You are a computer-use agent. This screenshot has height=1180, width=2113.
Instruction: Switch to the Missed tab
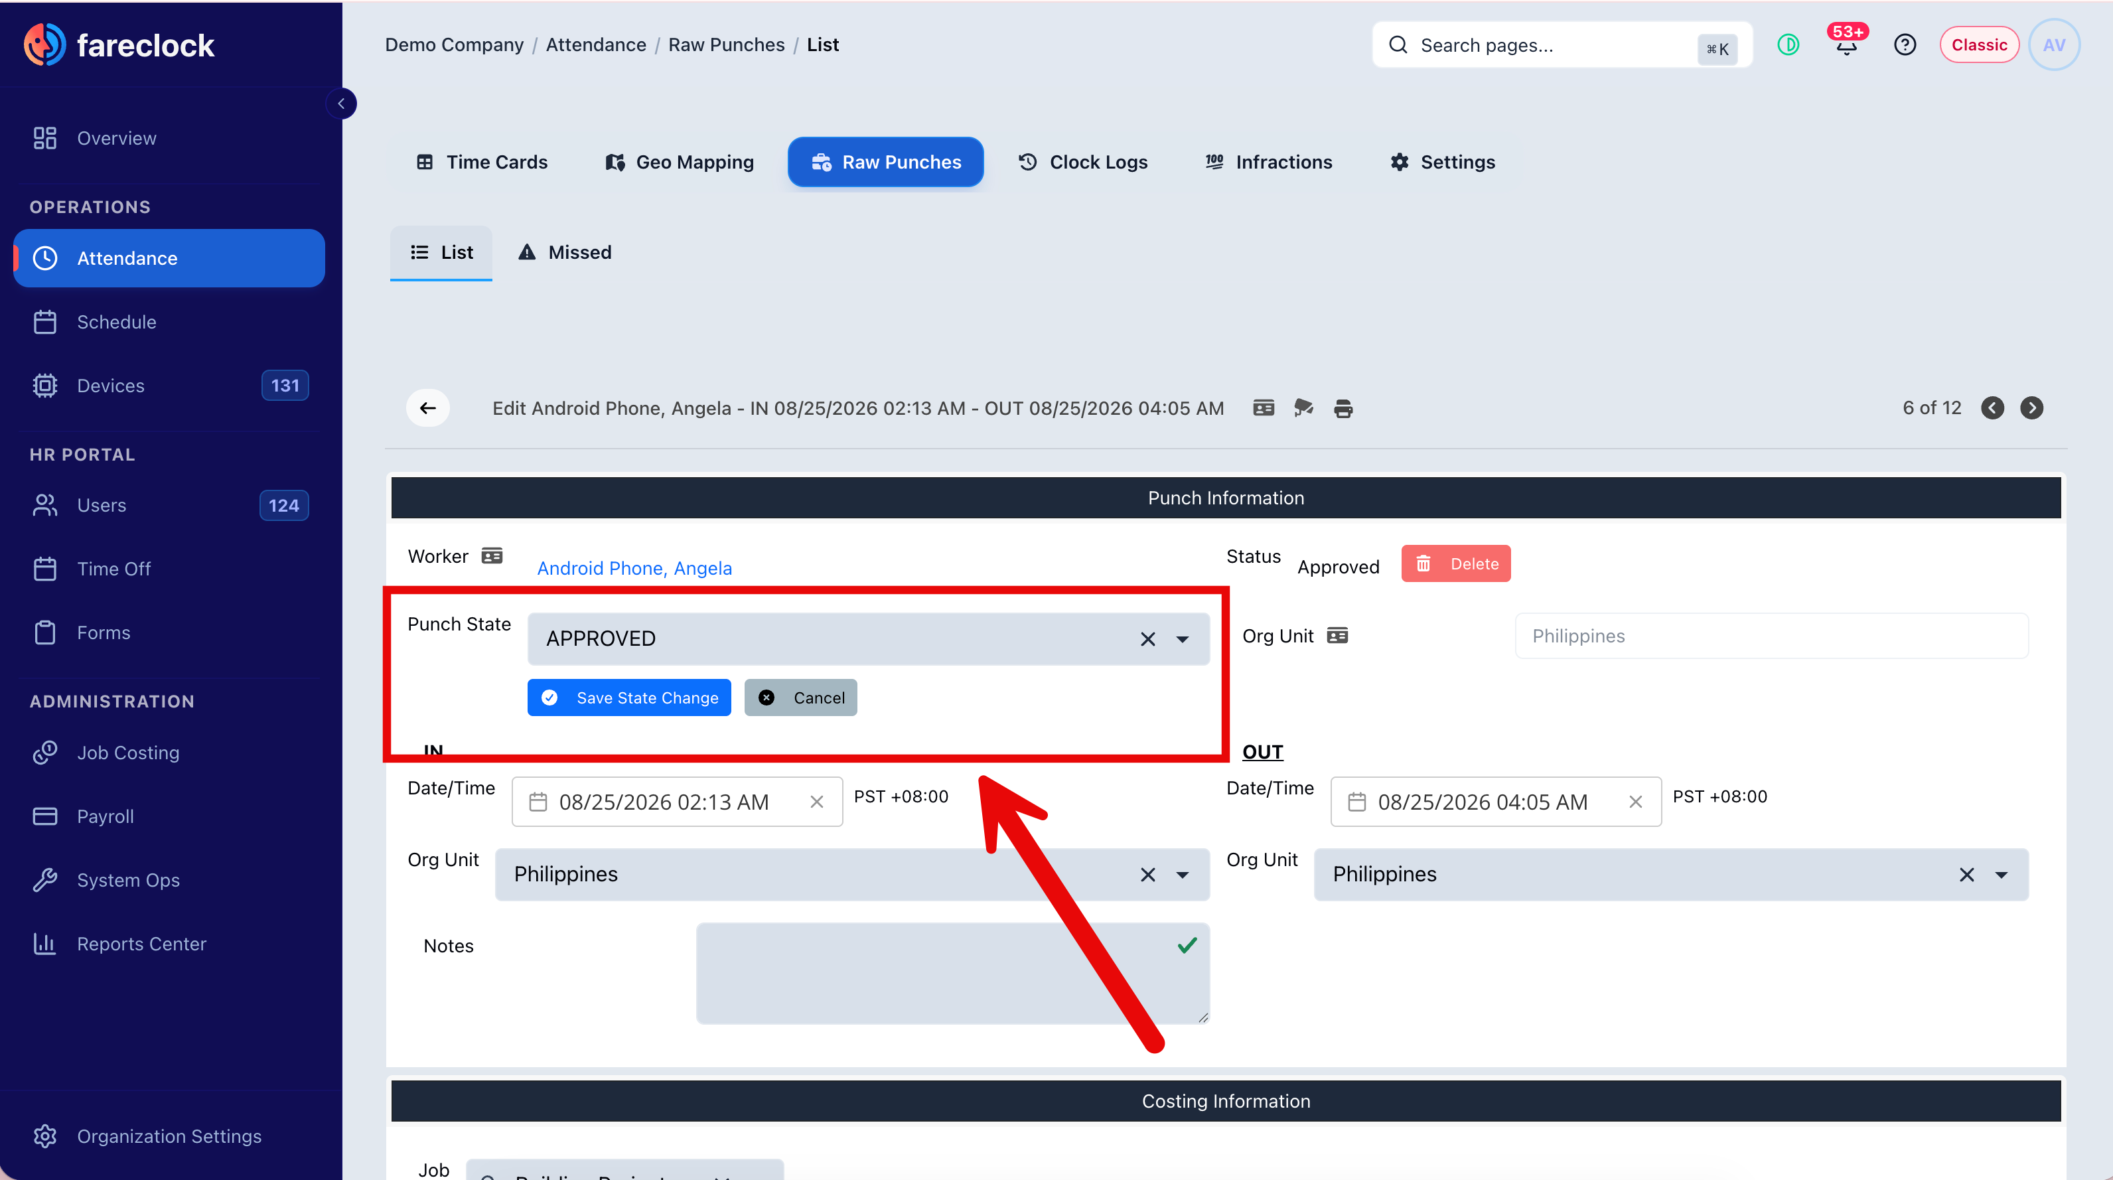[565, 252]
